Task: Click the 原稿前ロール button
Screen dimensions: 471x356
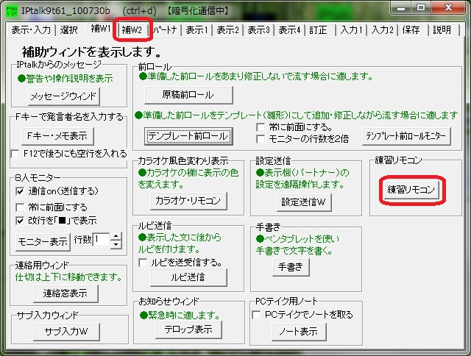Action: tap(188, 95)
